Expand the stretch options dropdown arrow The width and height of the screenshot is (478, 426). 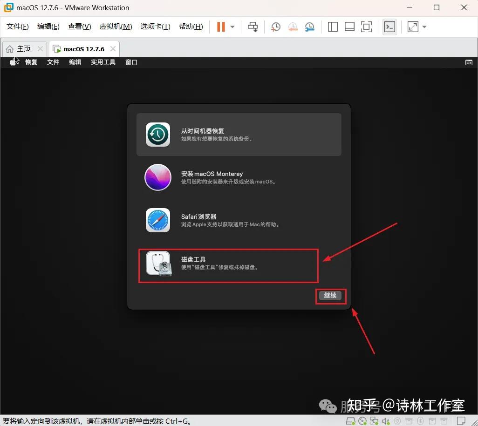[424, 27]
